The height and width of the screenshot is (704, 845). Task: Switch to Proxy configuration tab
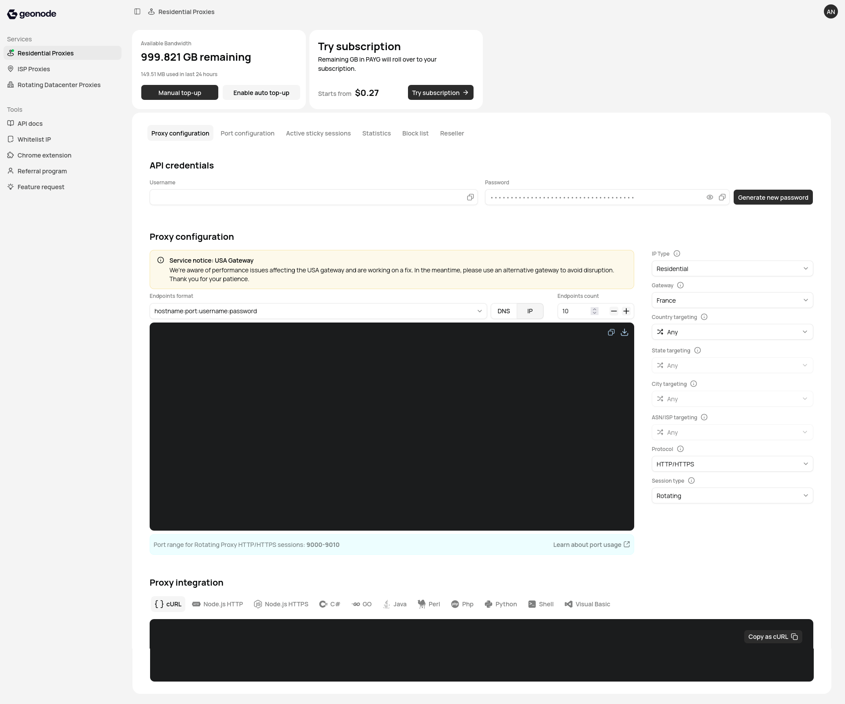coord(180,133)
